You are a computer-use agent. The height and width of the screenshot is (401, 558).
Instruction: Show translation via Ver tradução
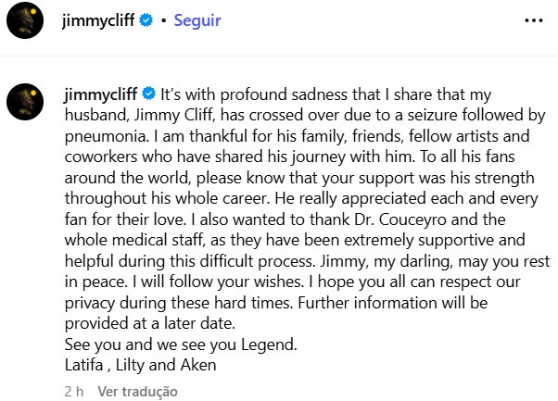click(x=137, y=392)
